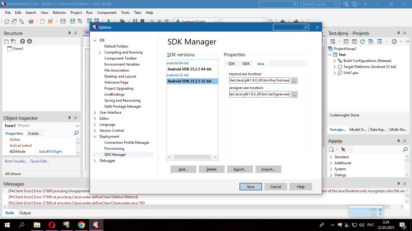Switch to the NDK properties tab
Viewport: 412px width, 231px height.
click(x=246, y=64)
